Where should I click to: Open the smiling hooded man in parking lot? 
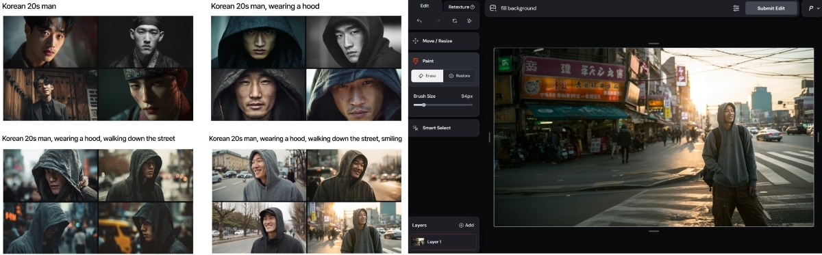pyautogui.click(x=259, y=175)
